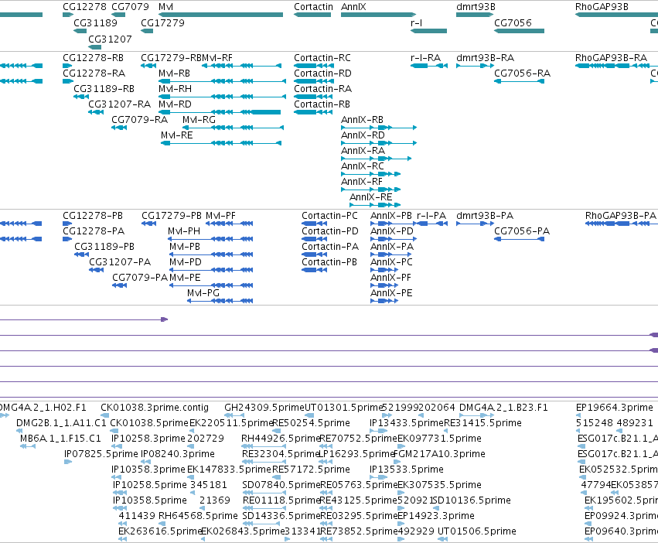Select the CG7056-PA protein label

click(522, 231)
